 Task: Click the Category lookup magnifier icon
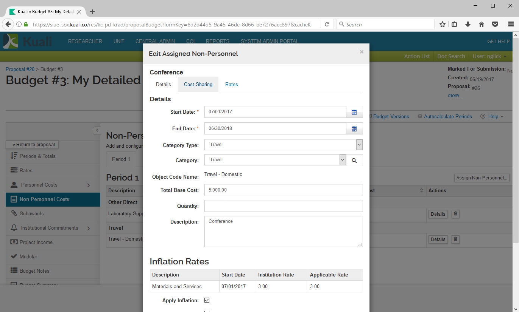pyautogui.click(x=354, y=161)
